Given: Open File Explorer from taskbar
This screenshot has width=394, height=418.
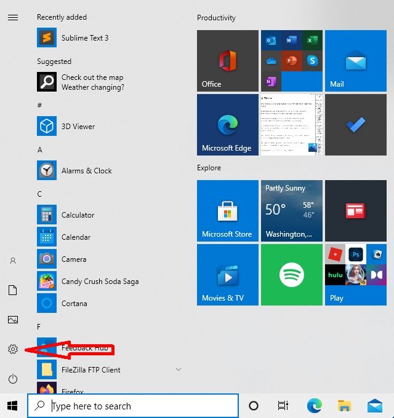Looking at the screenshot, I should [x=345, y=406].
